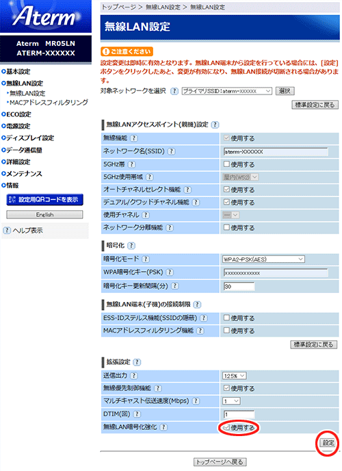This screenshot has width=342, height=471.
Task: Open help icon beside 5GHz帯
Action: [132, 164]
